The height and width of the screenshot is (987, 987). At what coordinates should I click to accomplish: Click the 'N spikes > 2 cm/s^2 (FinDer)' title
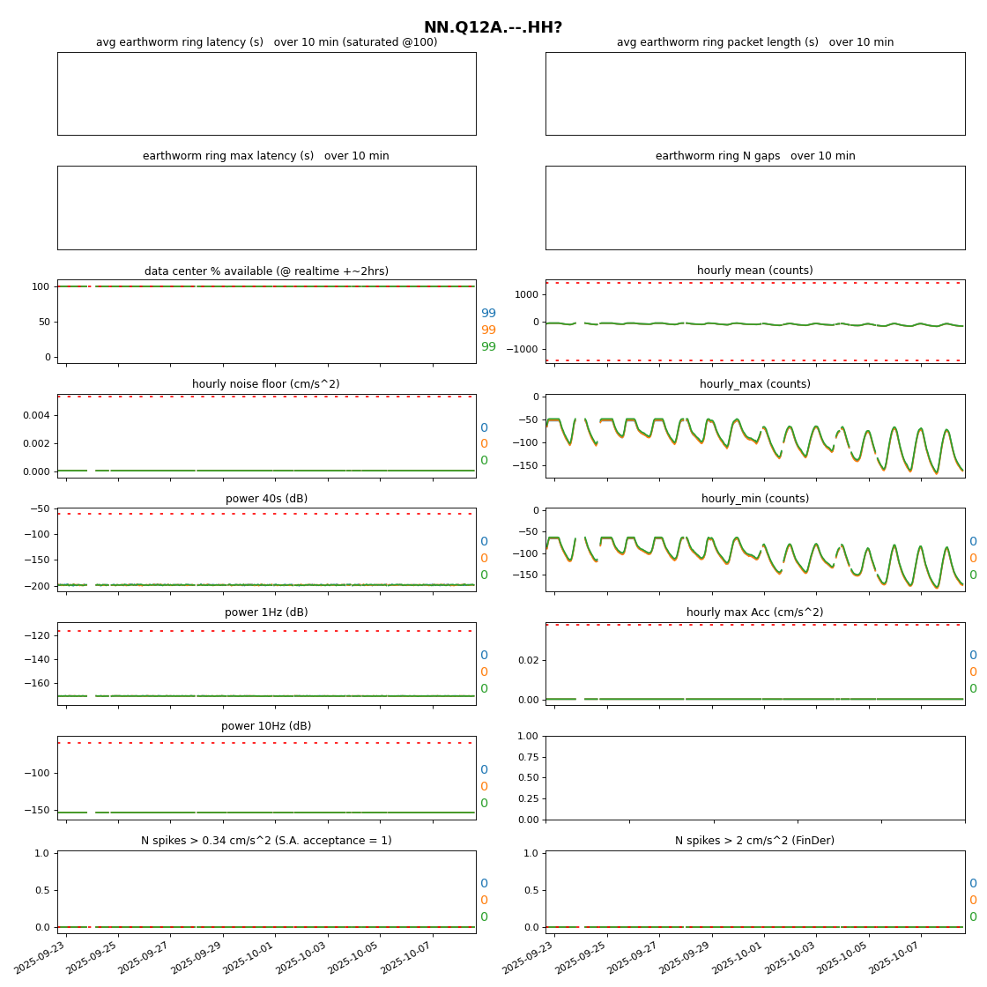[754, 841]
